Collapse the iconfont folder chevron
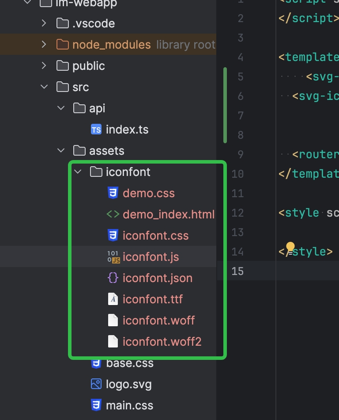Screen dimensions: 339x420 point(78,172)
